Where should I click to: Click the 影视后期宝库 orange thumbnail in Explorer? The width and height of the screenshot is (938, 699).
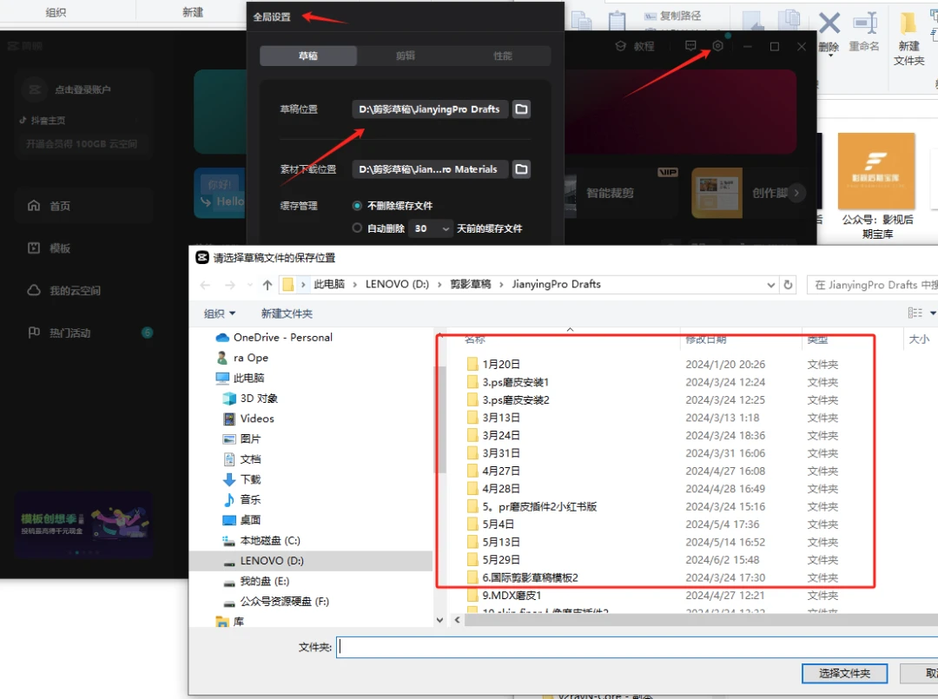point(876,171)
